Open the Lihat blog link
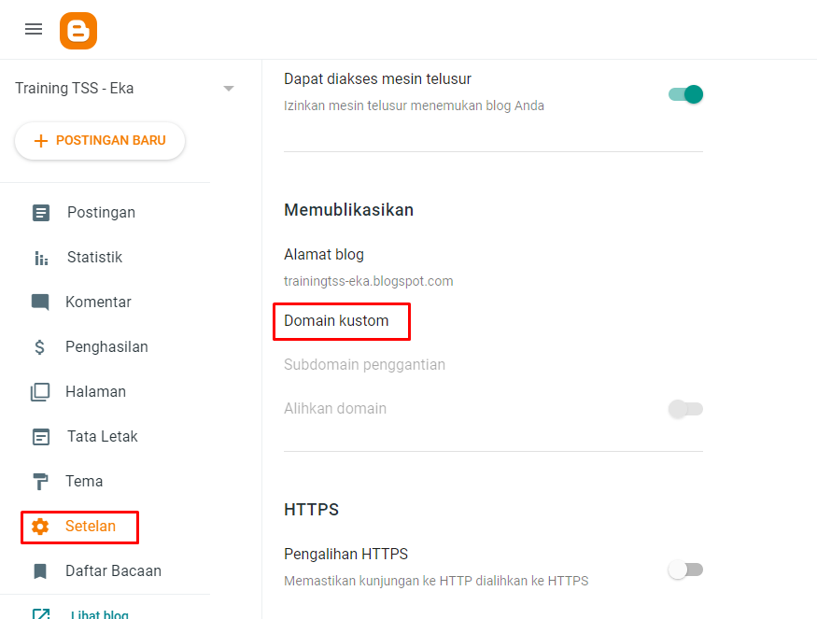The height and width of the screenshot is (619, 817). [x=99, y=614]
